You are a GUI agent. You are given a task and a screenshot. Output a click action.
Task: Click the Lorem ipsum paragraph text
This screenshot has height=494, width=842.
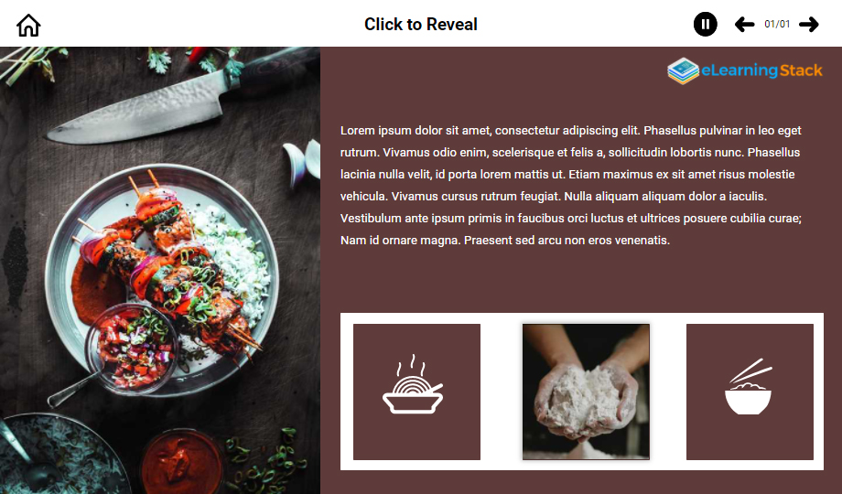tap(571, 185)
